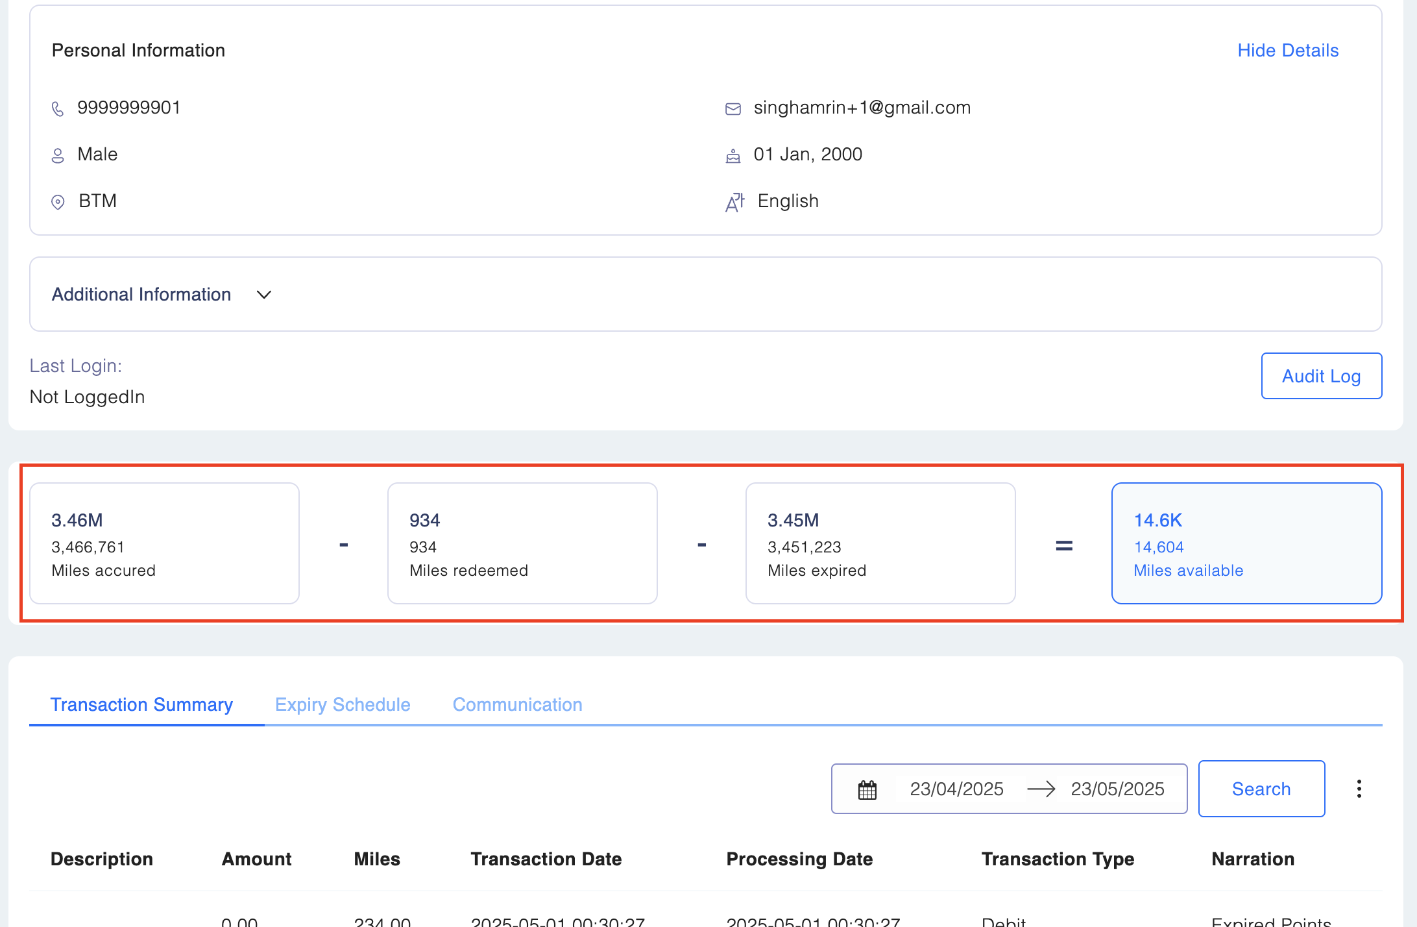Edit the end date 23/05/2025 field
1417x927 pixels.
[1117, 789]
